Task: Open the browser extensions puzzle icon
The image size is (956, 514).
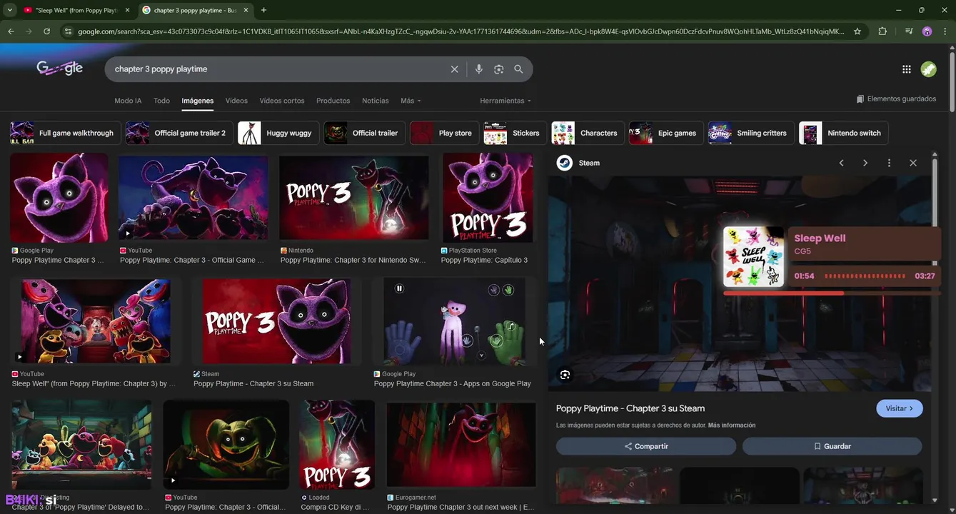Action: click(x=882, y=31)
